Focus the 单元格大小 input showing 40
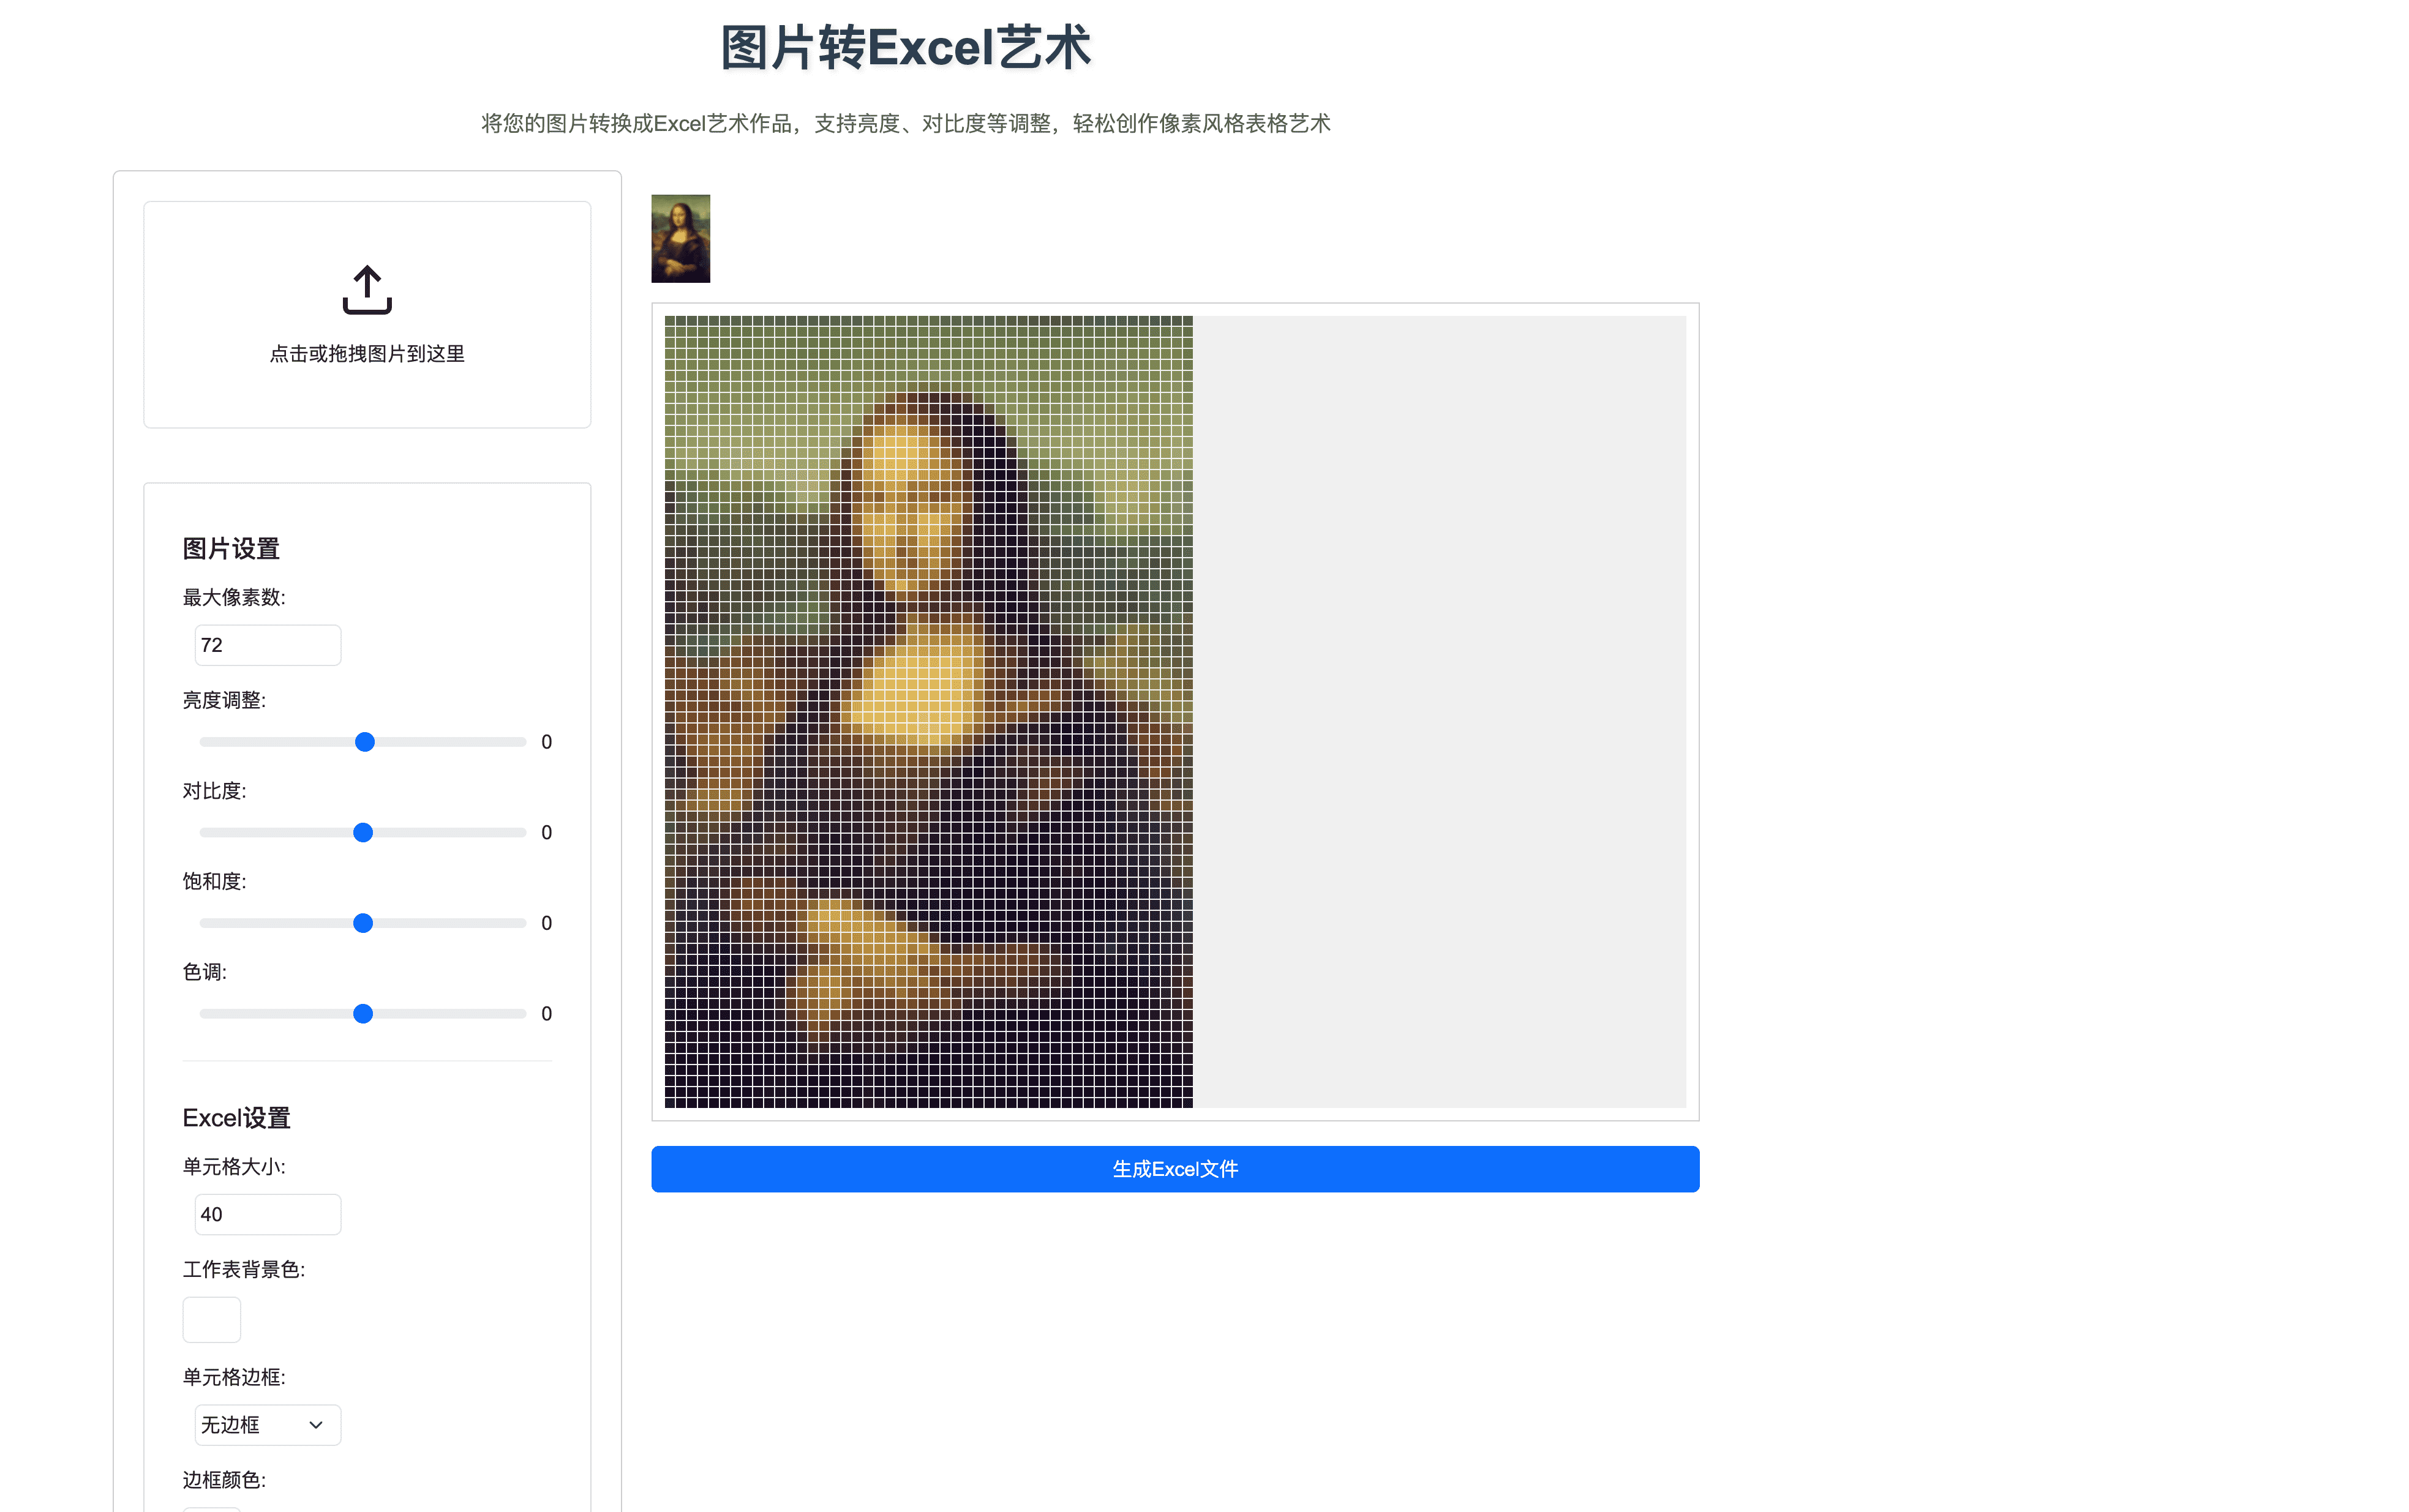 point(267,1214)
